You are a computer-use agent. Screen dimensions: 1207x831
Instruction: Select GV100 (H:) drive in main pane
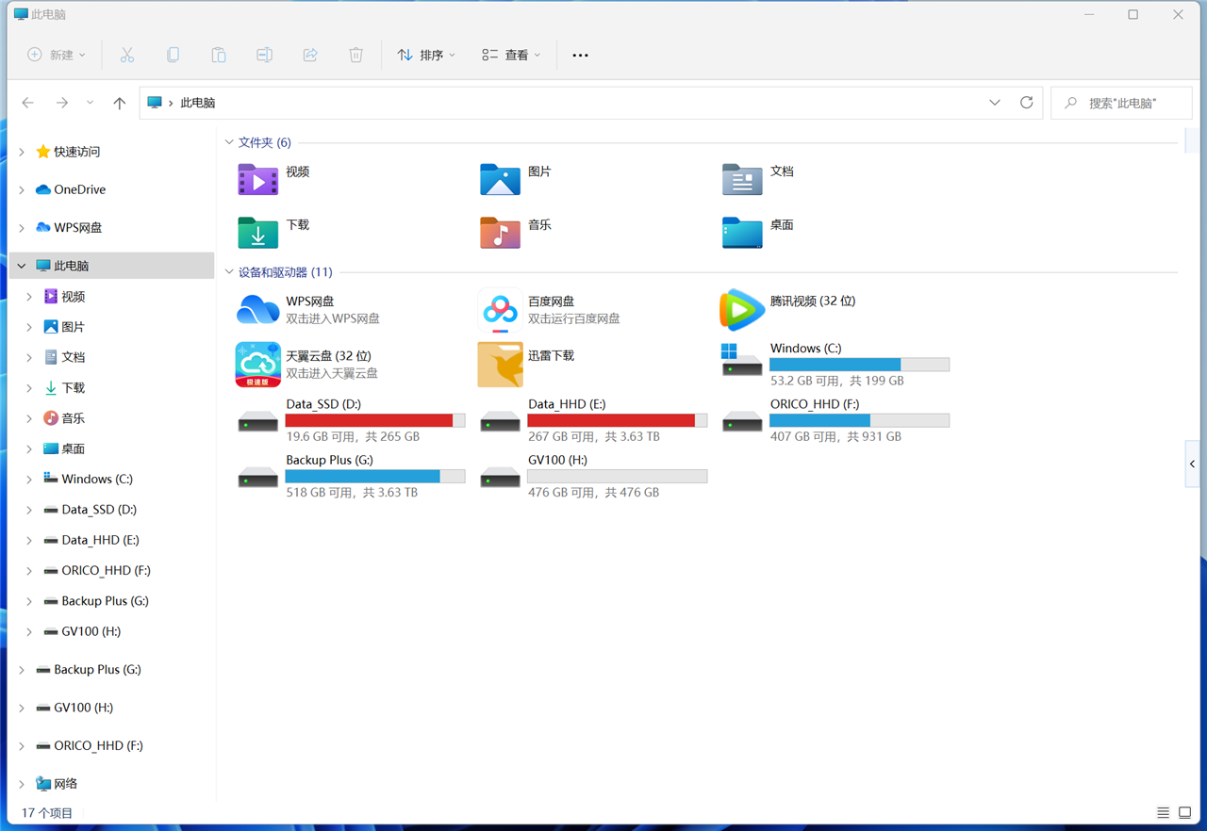[592, 476]
